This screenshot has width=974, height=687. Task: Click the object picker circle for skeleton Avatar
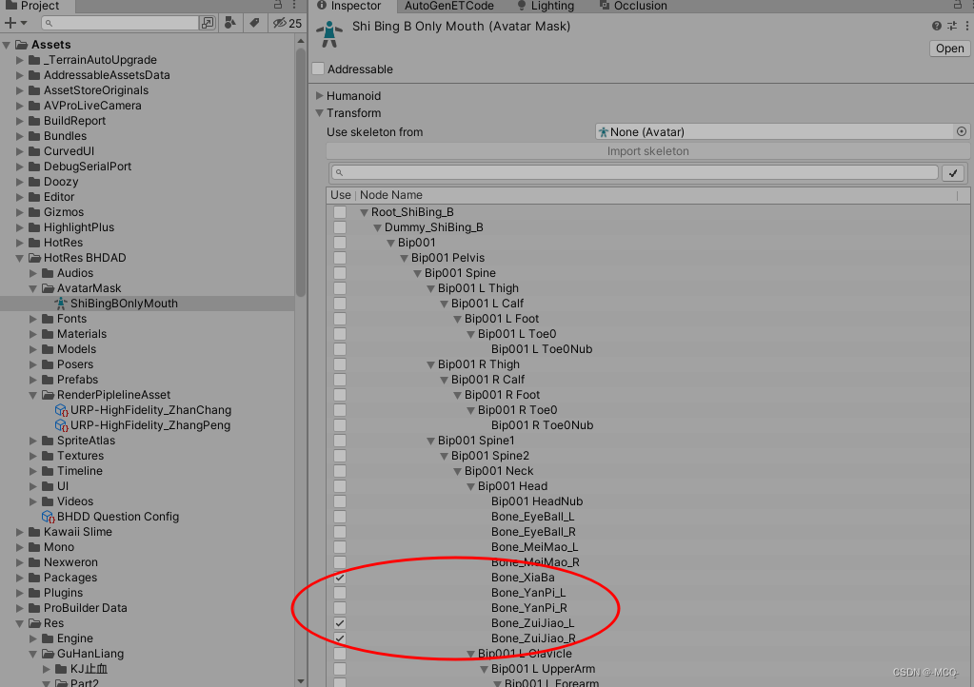click(x=961, y=131)
